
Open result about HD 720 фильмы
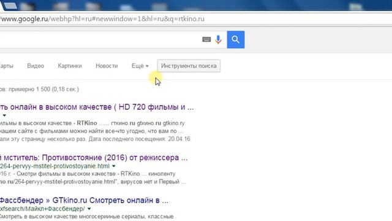click(x=97, y=107)
